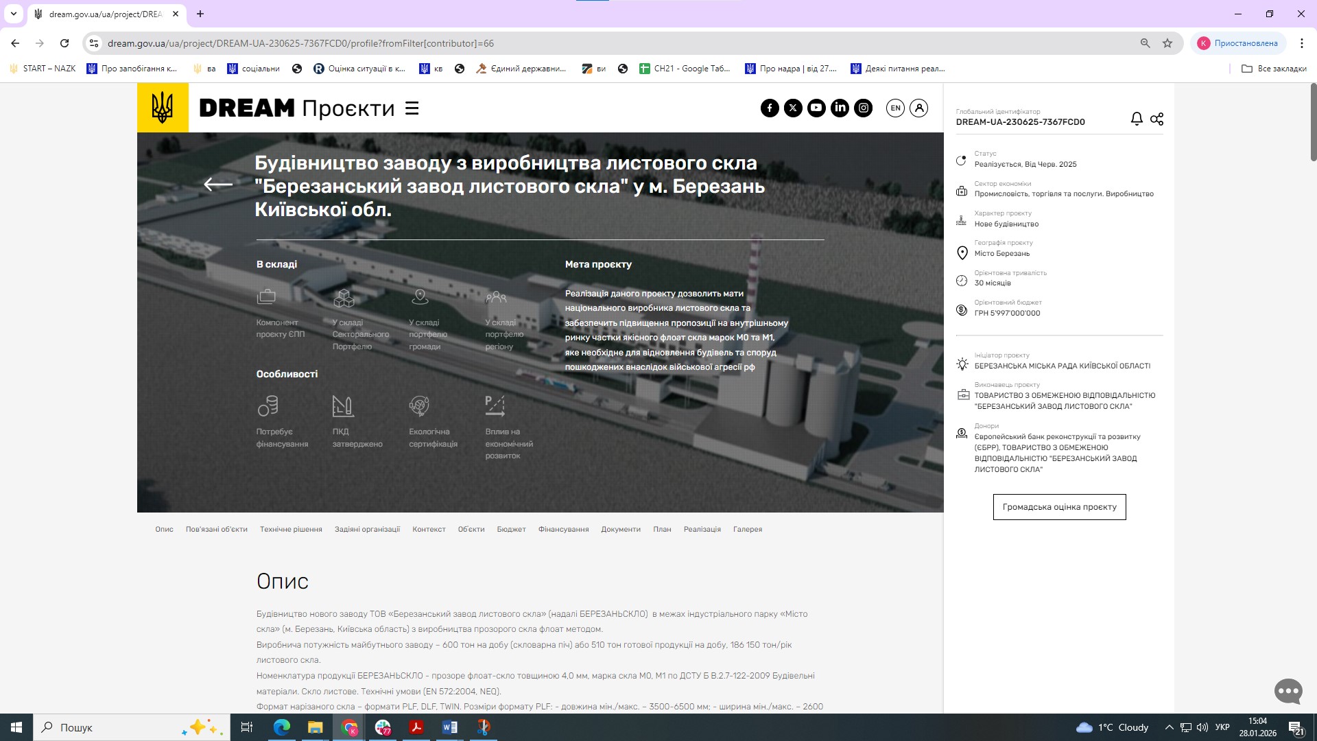Click the share project icon
The image size is (1317, 741).
[x=1156, y=119]
